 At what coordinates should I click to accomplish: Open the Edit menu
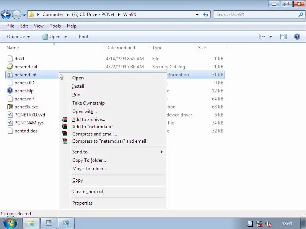tap(24, 26)
